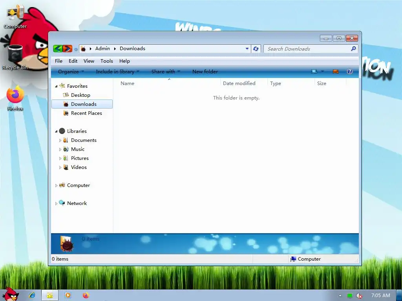Viewport: 402px width, 301px height.
Task: Expand the Music library
Action: coord(60,149)
